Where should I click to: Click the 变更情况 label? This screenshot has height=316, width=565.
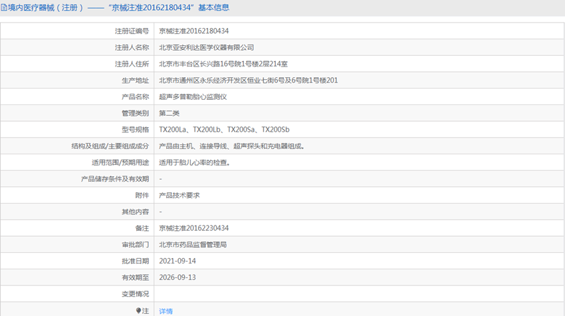(135, 294)
